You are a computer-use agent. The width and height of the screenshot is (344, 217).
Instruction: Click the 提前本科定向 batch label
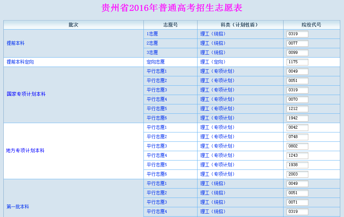[20, 62]
